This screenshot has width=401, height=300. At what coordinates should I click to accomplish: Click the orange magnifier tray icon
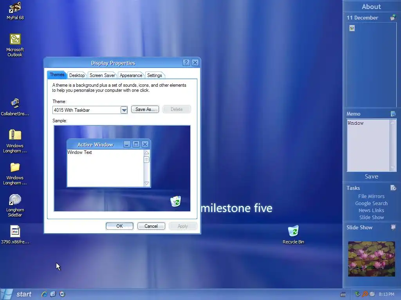click(365, 294)
